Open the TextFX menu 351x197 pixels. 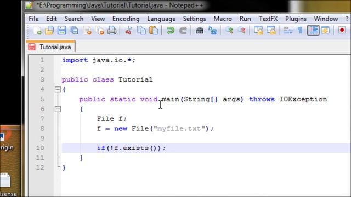coord(268,19)
